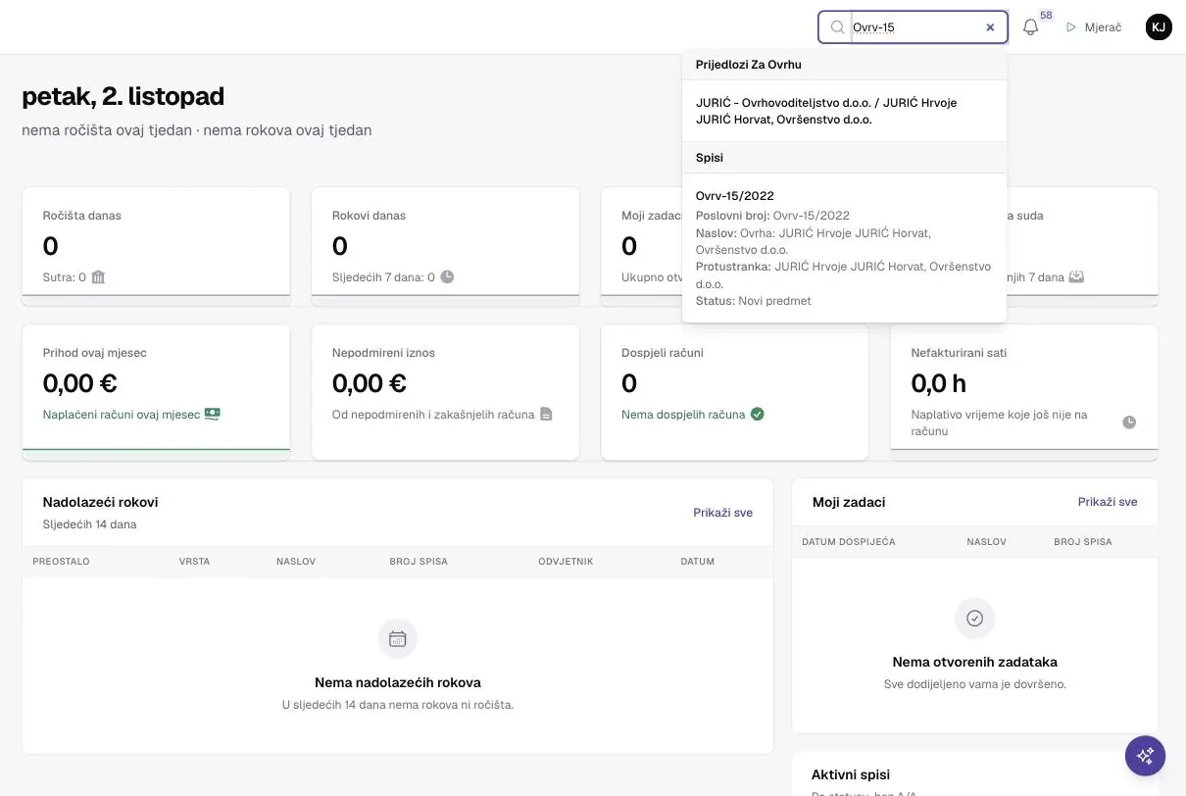
Task: Open the Rokovi danas card
Action: 445,246
